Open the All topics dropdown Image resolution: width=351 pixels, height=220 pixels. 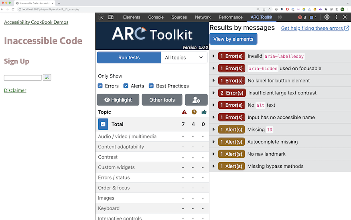[x=184, y=57]
